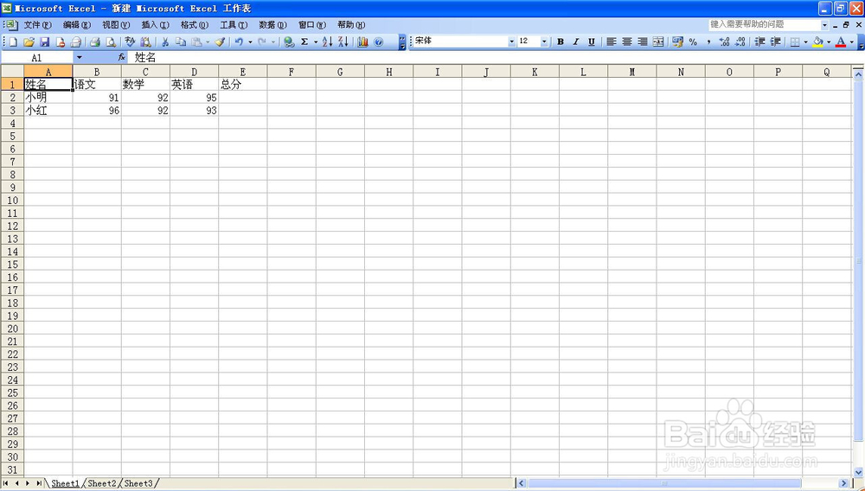
Task: Sort ascending with the A-Z icon
Action: coord(327,41)
